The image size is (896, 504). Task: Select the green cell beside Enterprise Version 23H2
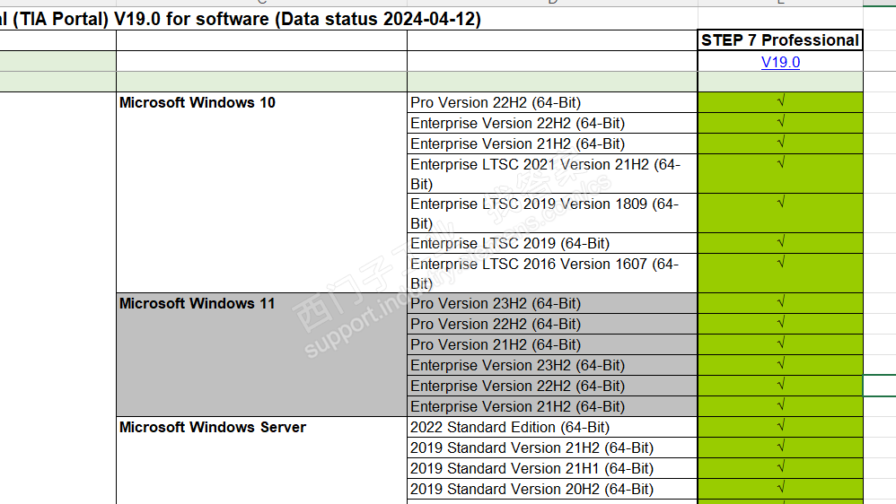point(780,365)
